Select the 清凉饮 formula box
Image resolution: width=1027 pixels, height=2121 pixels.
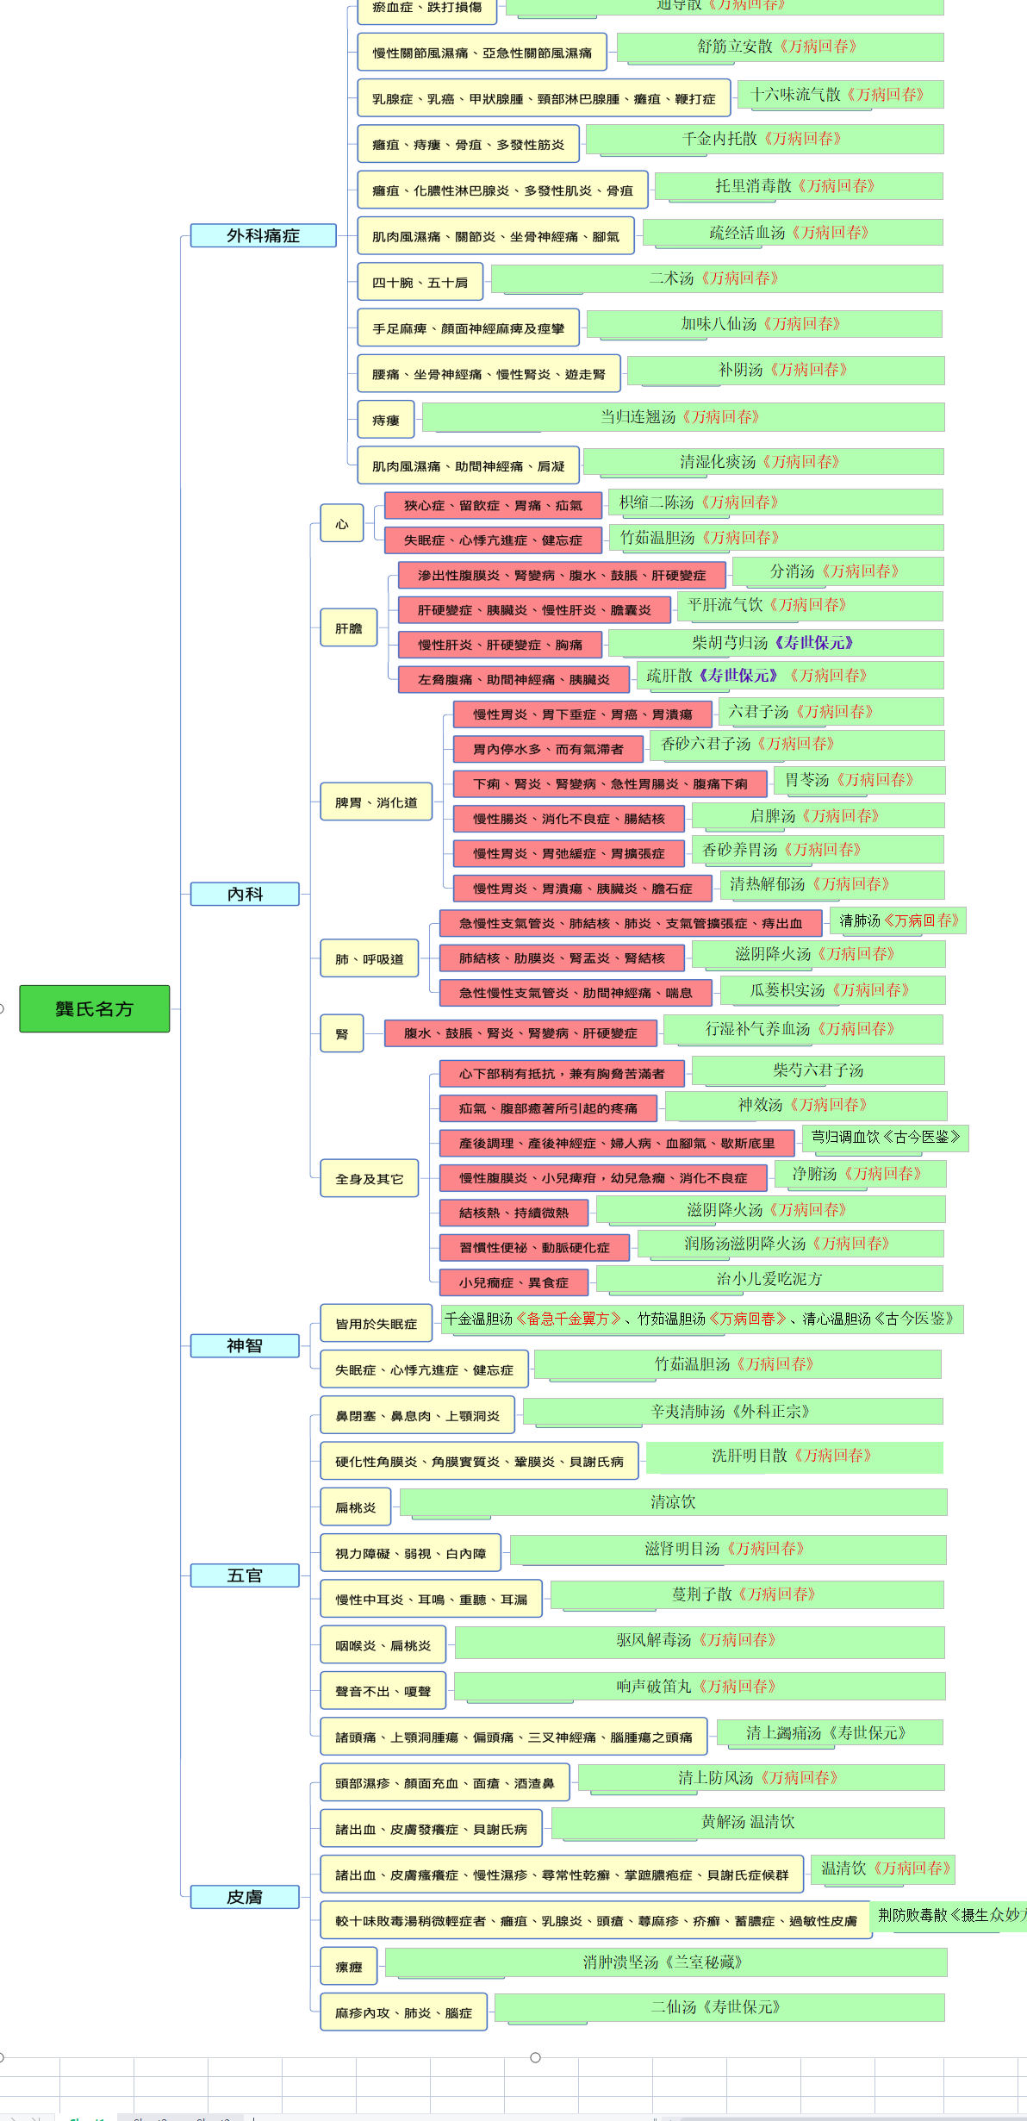(x=673, y=1502)
